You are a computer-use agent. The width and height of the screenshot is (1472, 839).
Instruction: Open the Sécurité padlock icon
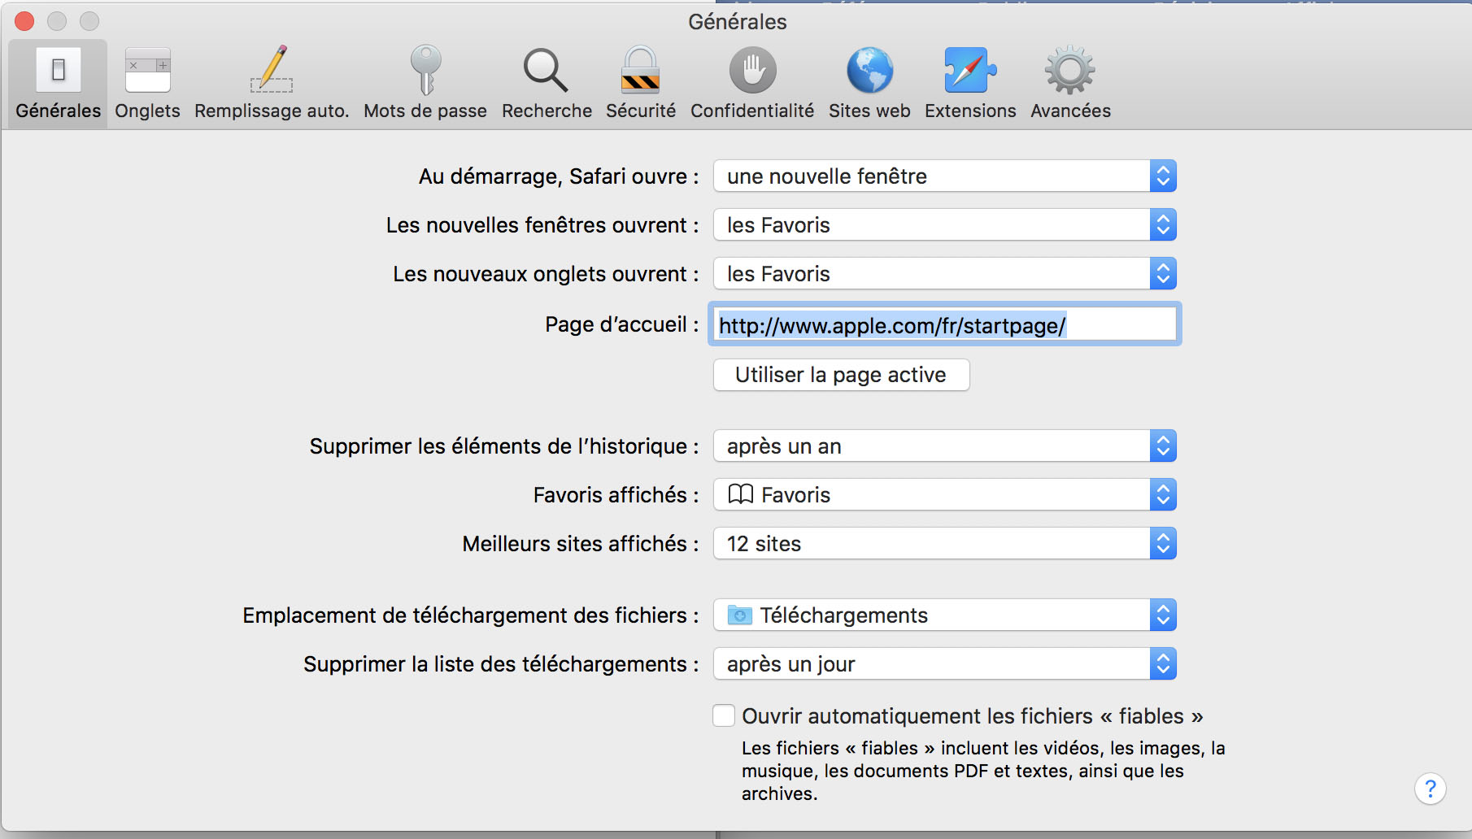point(641,69)
